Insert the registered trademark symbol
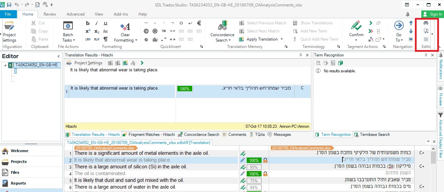This screenshot has height=192, width=444. point(155,31)
